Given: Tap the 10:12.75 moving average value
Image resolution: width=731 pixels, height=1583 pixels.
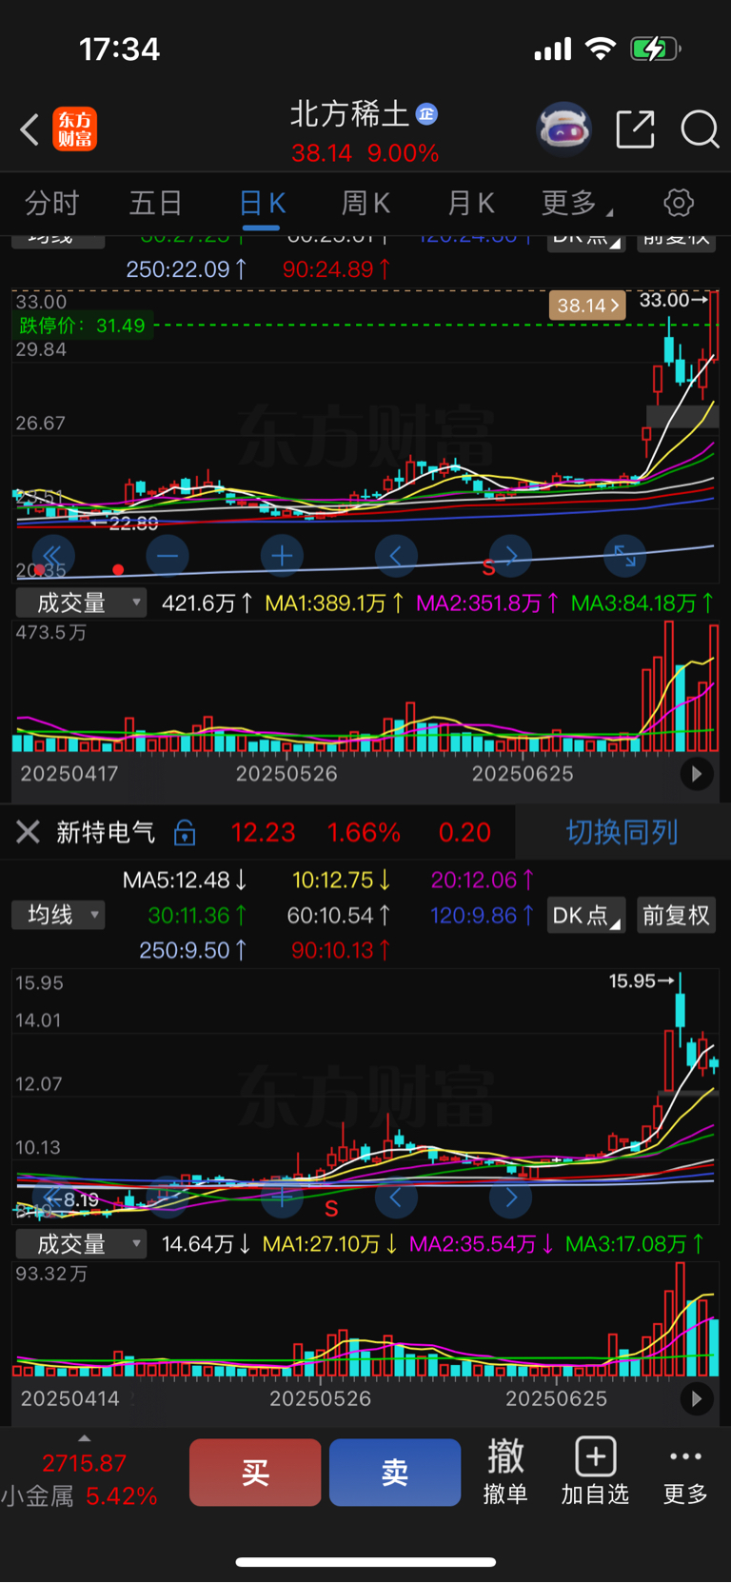Looking at the screenshot, I should [341, 880].
